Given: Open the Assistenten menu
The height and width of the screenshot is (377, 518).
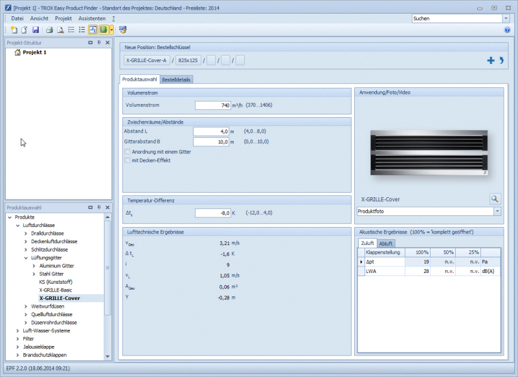Looking at the screenshot, I should tap(92, 19).
